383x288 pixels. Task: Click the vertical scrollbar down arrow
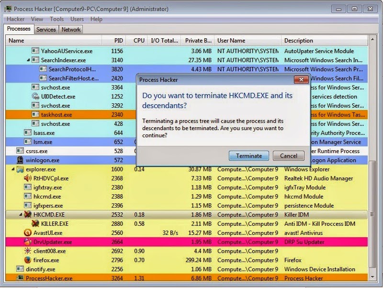(x=372, y=277)
